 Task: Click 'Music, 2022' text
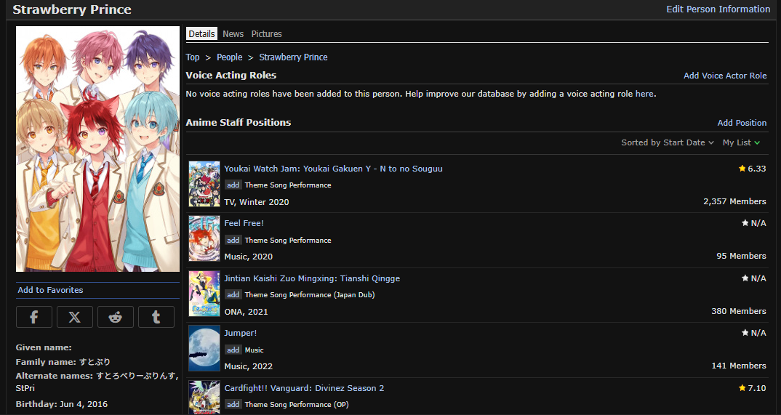(249, 367)
